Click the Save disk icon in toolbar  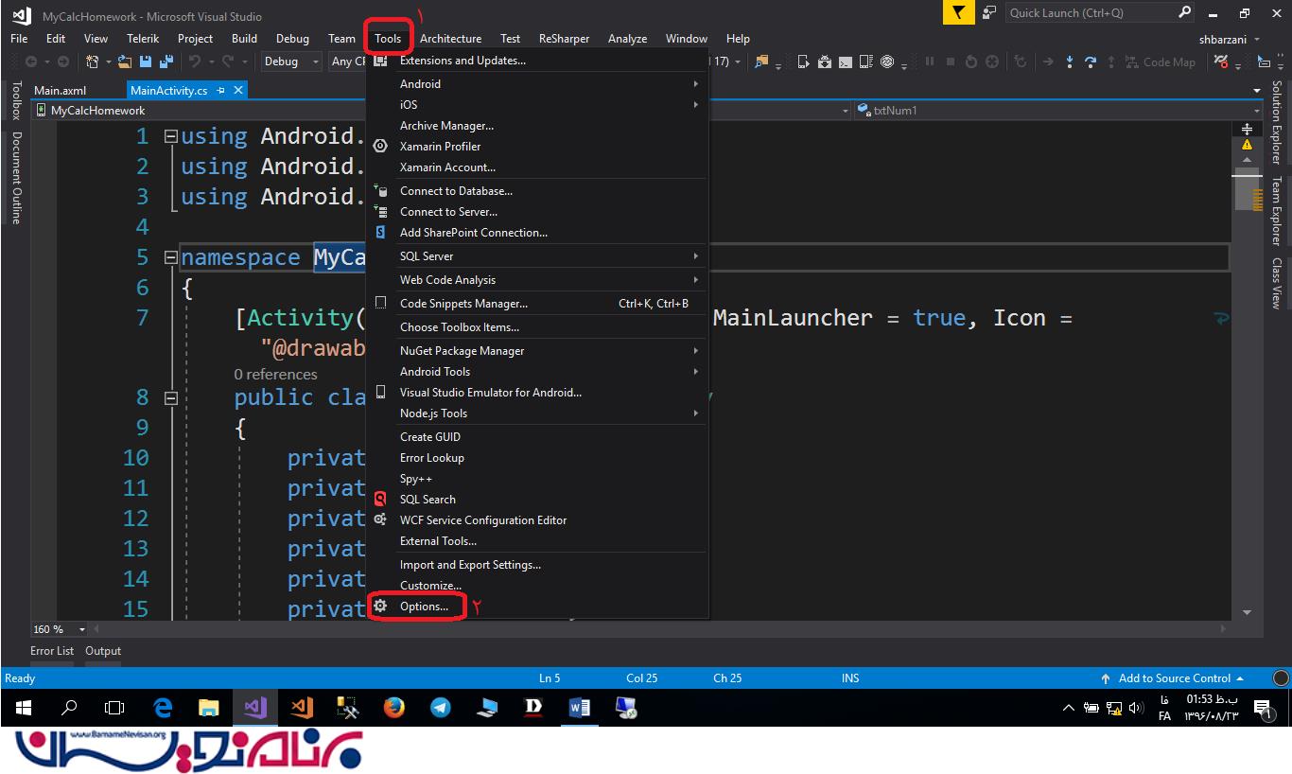[x=146, y=62]
